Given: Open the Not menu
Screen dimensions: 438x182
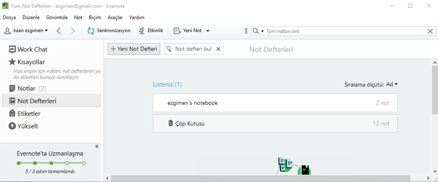Looking at the screenshot, I should point(78,17).
